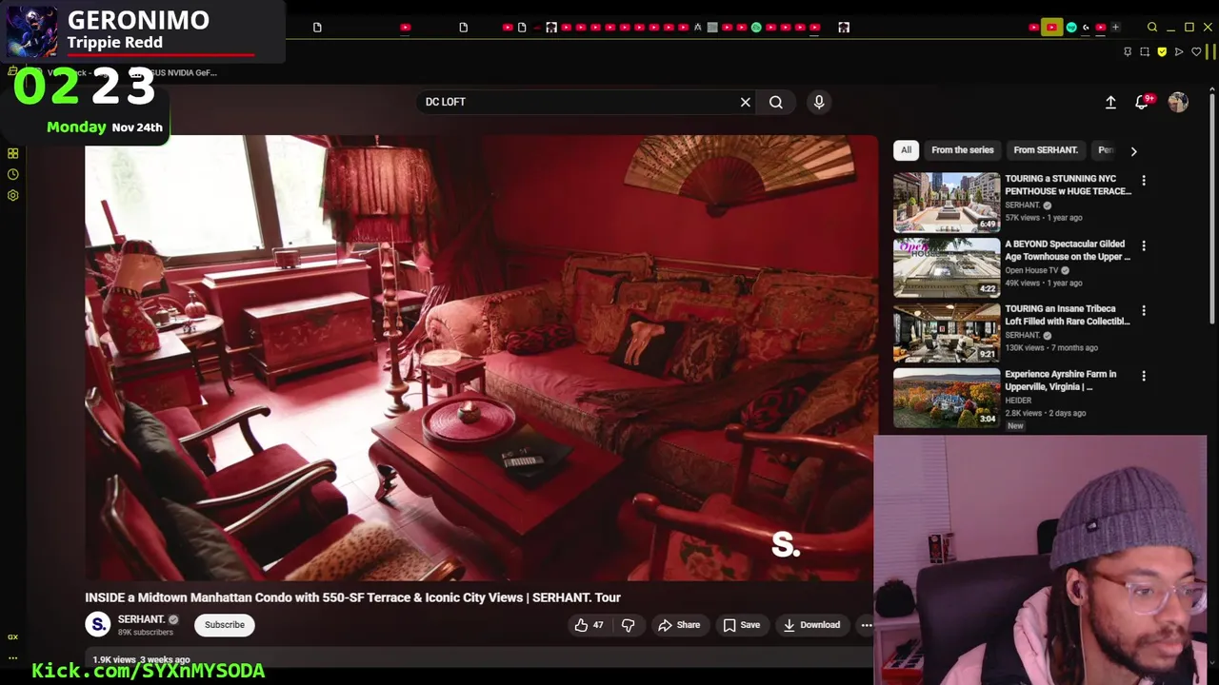Open options for Ayrshire Farm video
This screenshot has width=1219, height=685.
1144,376
